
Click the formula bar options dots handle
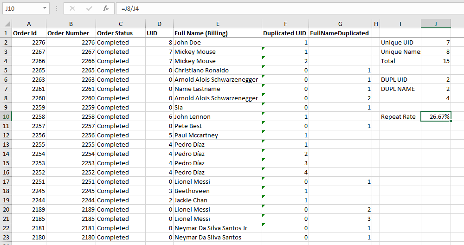click(57, 8)
